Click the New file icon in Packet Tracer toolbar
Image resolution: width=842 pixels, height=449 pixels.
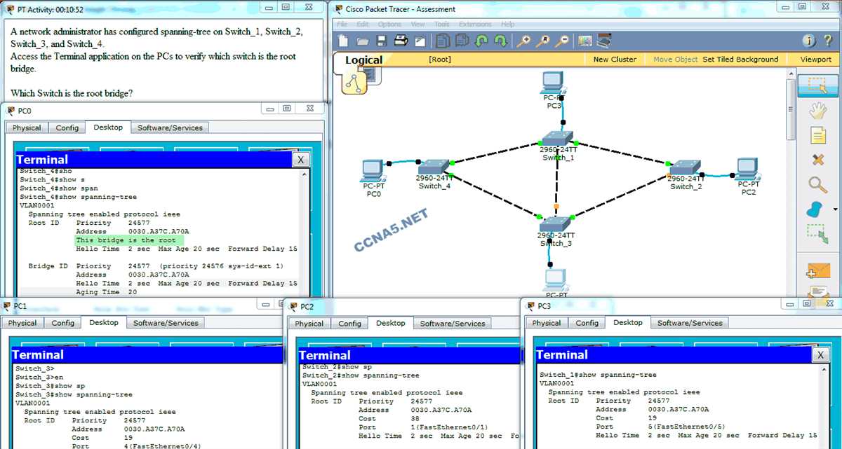tap(344, 41)
